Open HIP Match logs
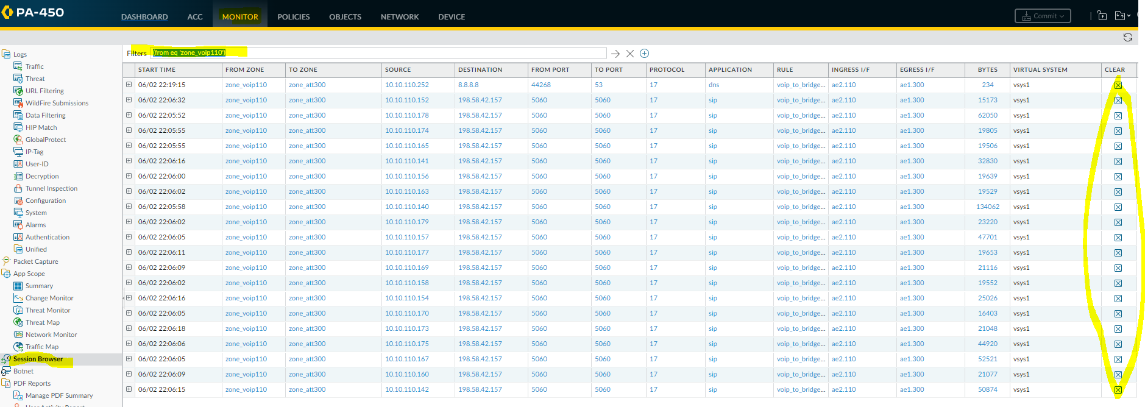The width and height of the screenshot is (1145, 407). 41,127
